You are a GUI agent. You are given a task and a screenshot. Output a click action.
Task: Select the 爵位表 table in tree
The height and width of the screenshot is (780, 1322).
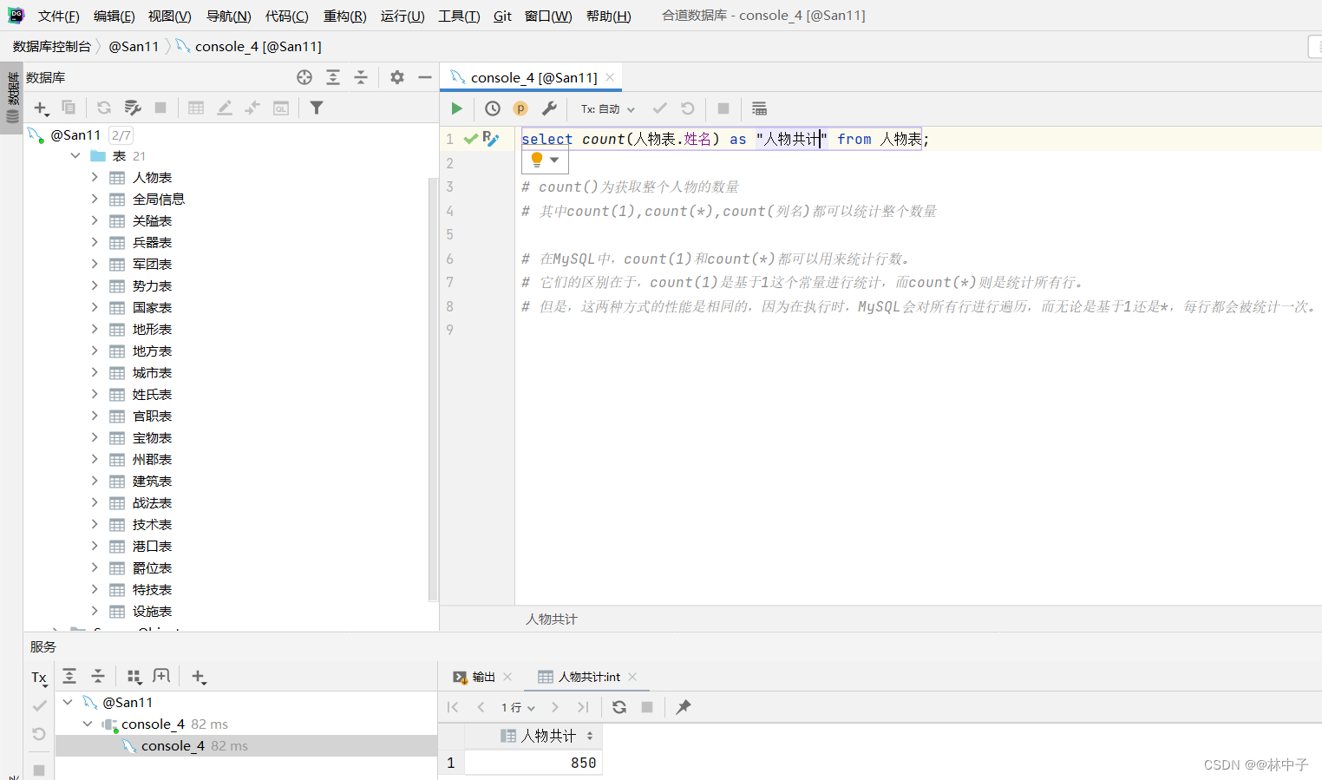click(152, 567)
